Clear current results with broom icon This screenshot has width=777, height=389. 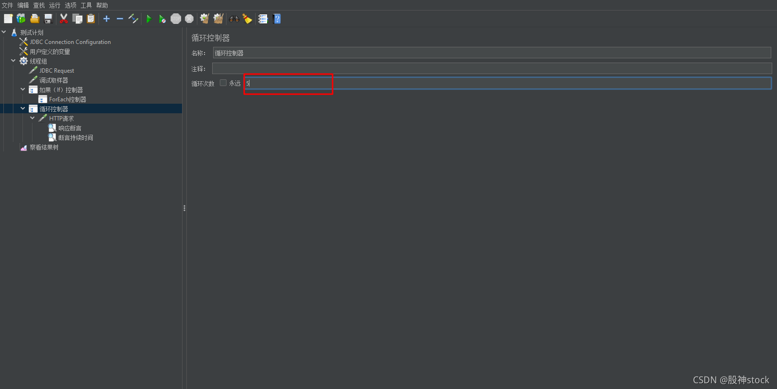(205, 19)
